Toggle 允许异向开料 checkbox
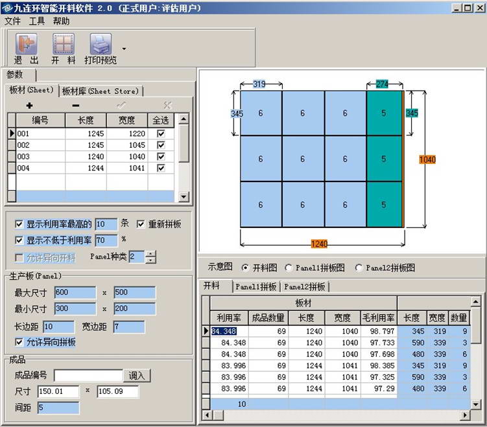Screen dimensions: 487x427 (19, 258)
